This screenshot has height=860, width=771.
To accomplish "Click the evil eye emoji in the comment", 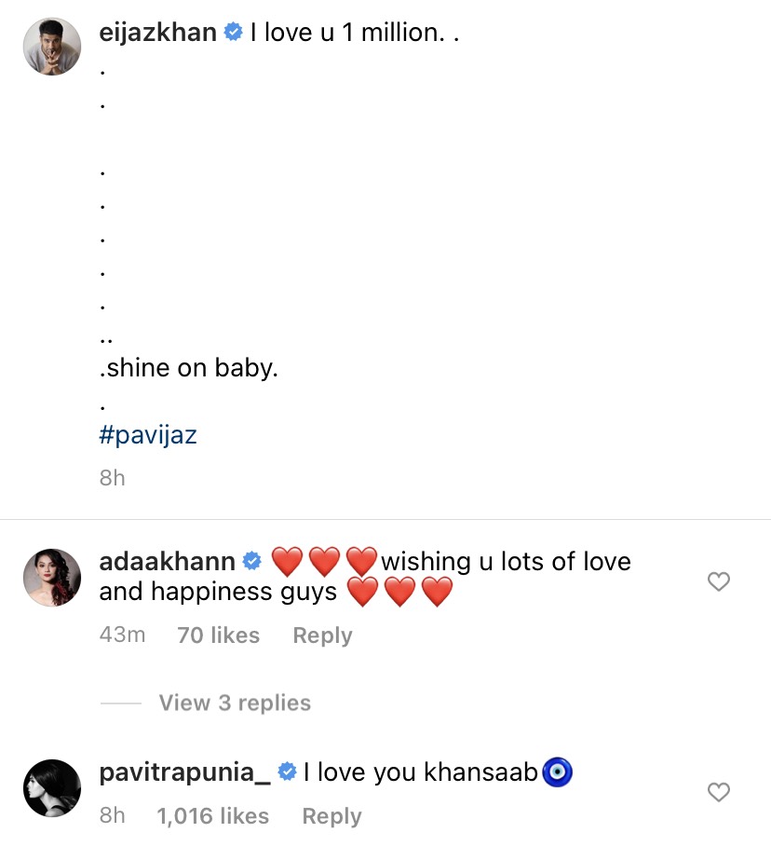I will (557, 772).
